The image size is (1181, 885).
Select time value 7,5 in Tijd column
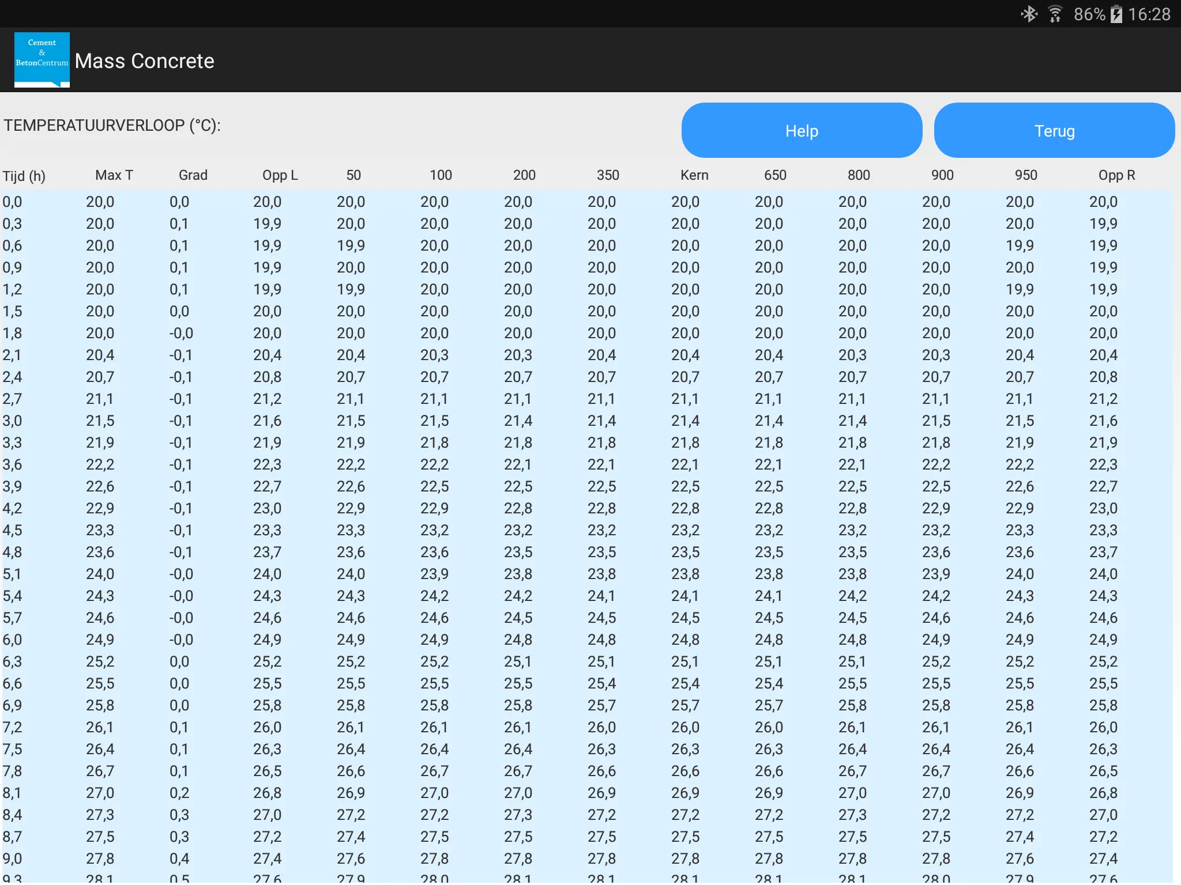(x=12, y=749)
